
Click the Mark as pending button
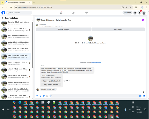click(x=63, y=29)
